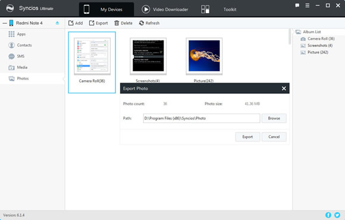Open the My Devices tab
The width and height of the screenshot is (345, 220).
click(x=106, y=10)
